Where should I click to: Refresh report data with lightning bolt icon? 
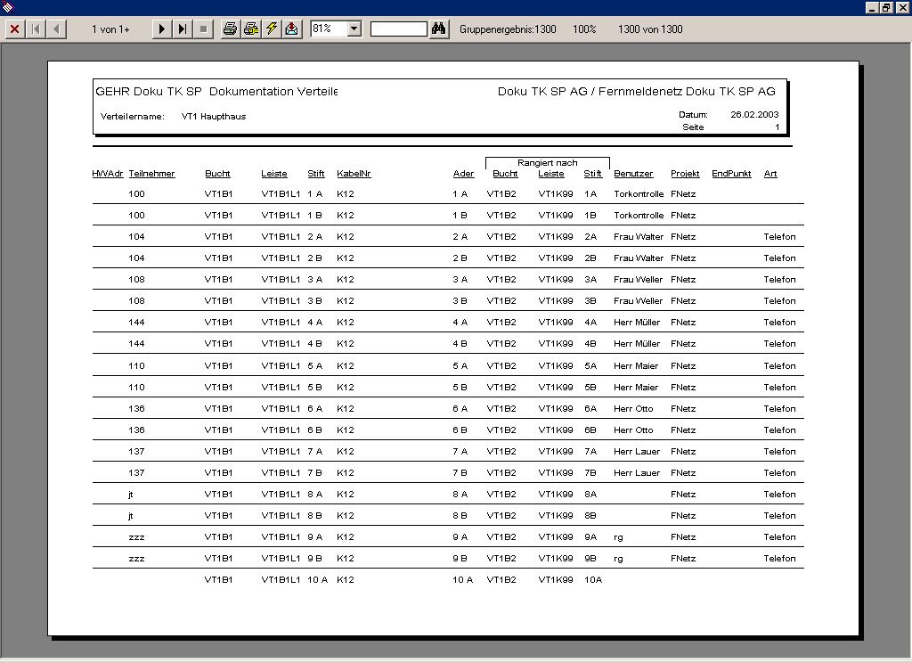pyautogui.click(x=272, y=29)
